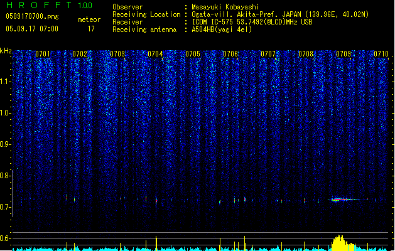
Task: Click the kHz axis unit label
Action: pyautogui.click(x=6, y=51)
